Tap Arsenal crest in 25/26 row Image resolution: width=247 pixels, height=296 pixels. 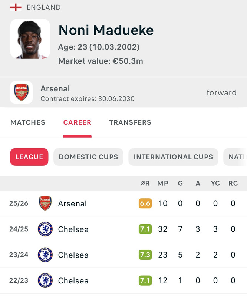45,203
